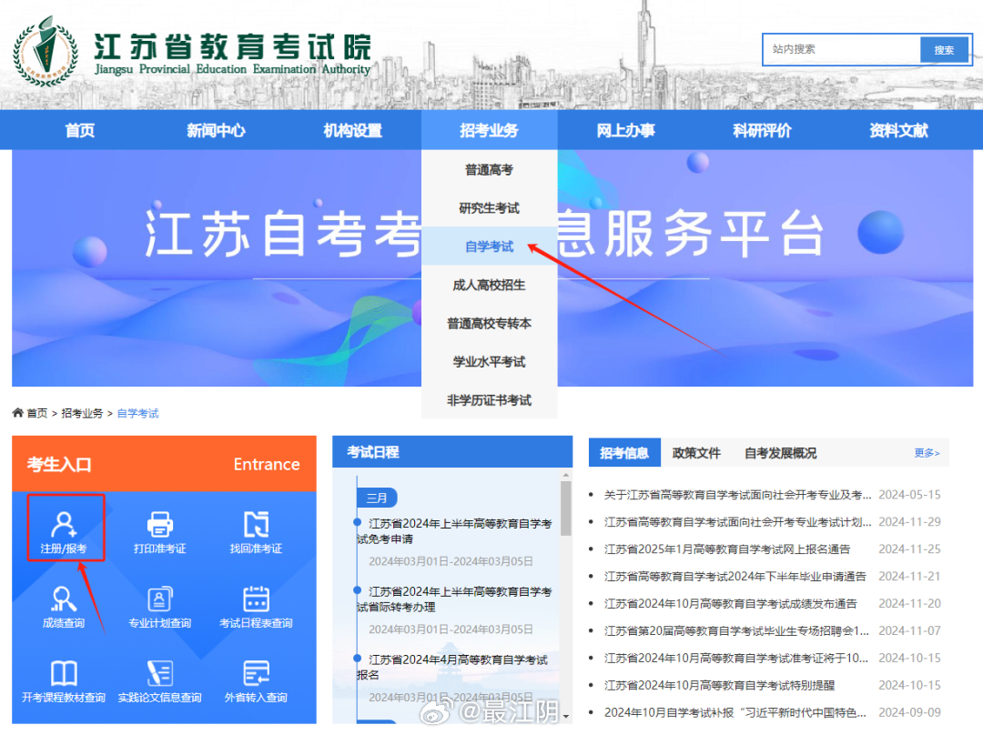Click the 更多> link
983x735 pixels.
click(x=927, y=453)
